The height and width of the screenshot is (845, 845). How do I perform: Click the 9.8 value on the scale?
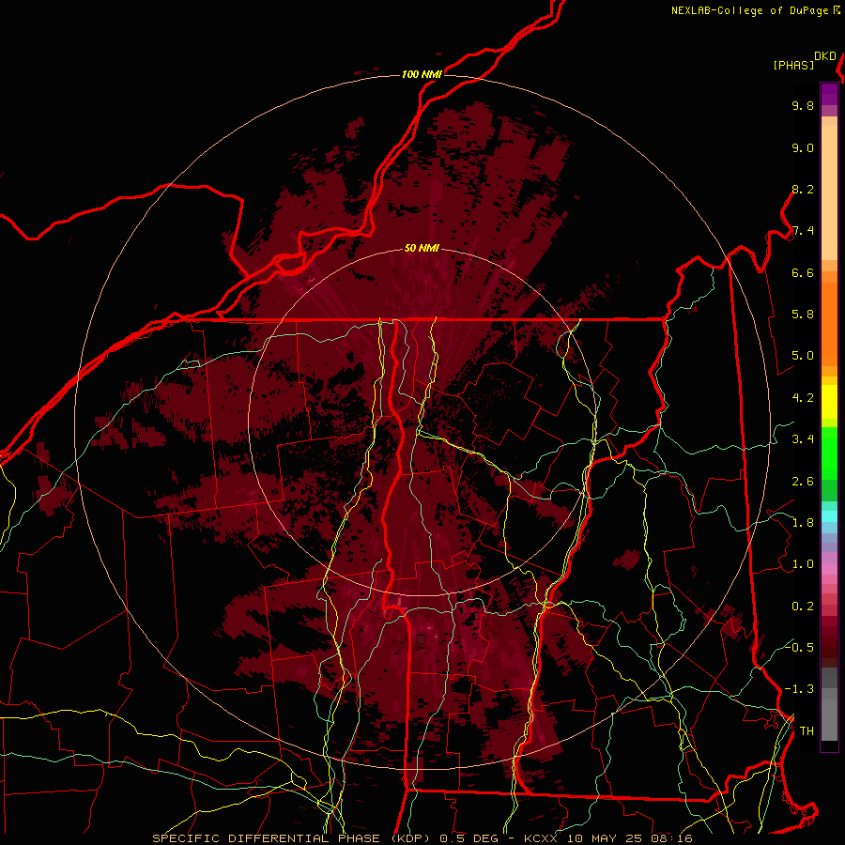803,106
